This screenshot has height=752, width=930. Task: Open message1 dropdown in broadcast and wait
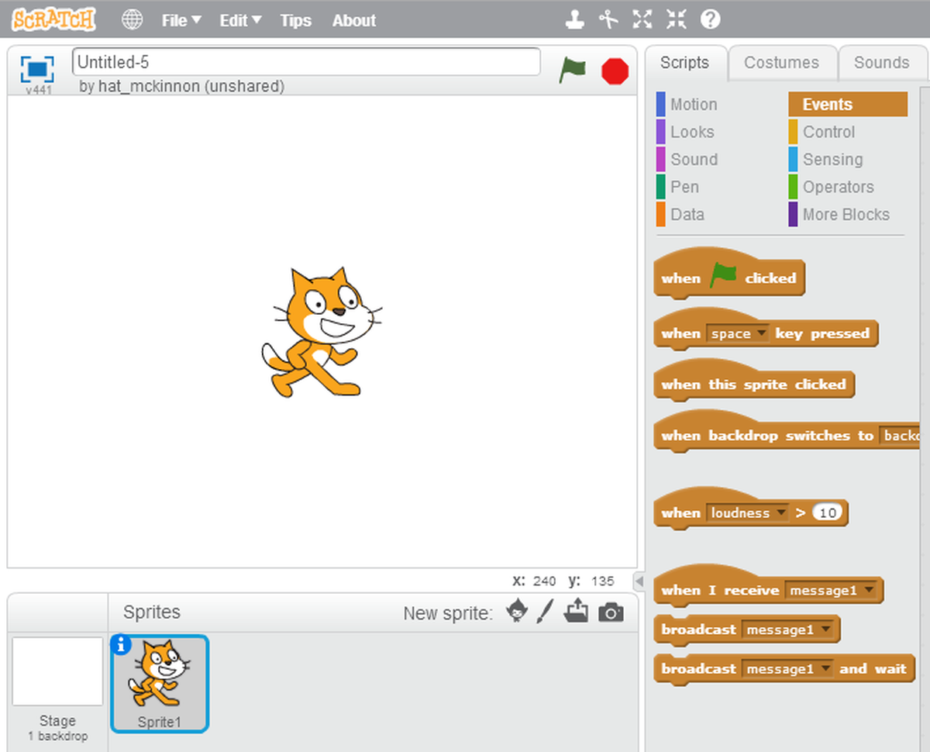coord(787,668)
